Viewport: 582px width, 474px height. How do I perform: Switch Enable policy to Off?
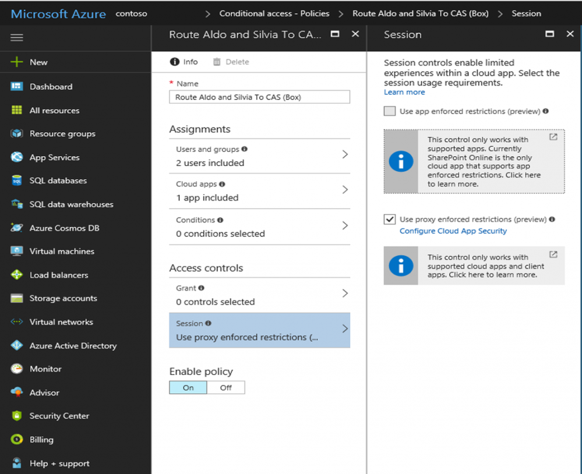226,388
